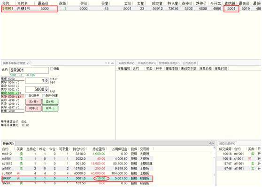This screenshot has width=262, height=187.
Task: Decrease order lots with down stepper
Action: click(47, 82)
